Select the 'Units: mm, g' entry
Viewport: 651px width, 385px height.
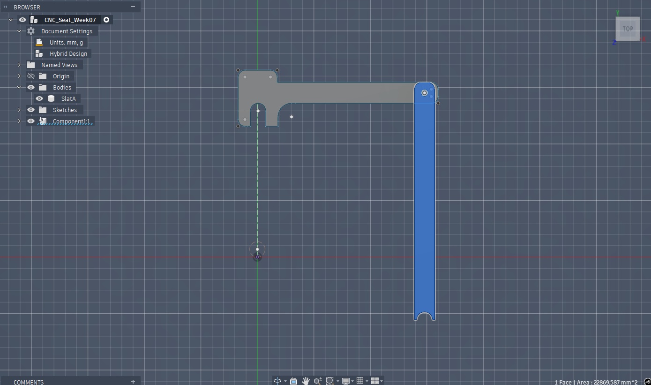[66, 42]
